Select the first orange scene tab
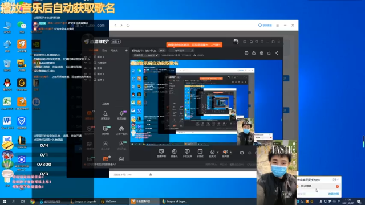Viewport: 365px width, 205px height. coord(94,50)
